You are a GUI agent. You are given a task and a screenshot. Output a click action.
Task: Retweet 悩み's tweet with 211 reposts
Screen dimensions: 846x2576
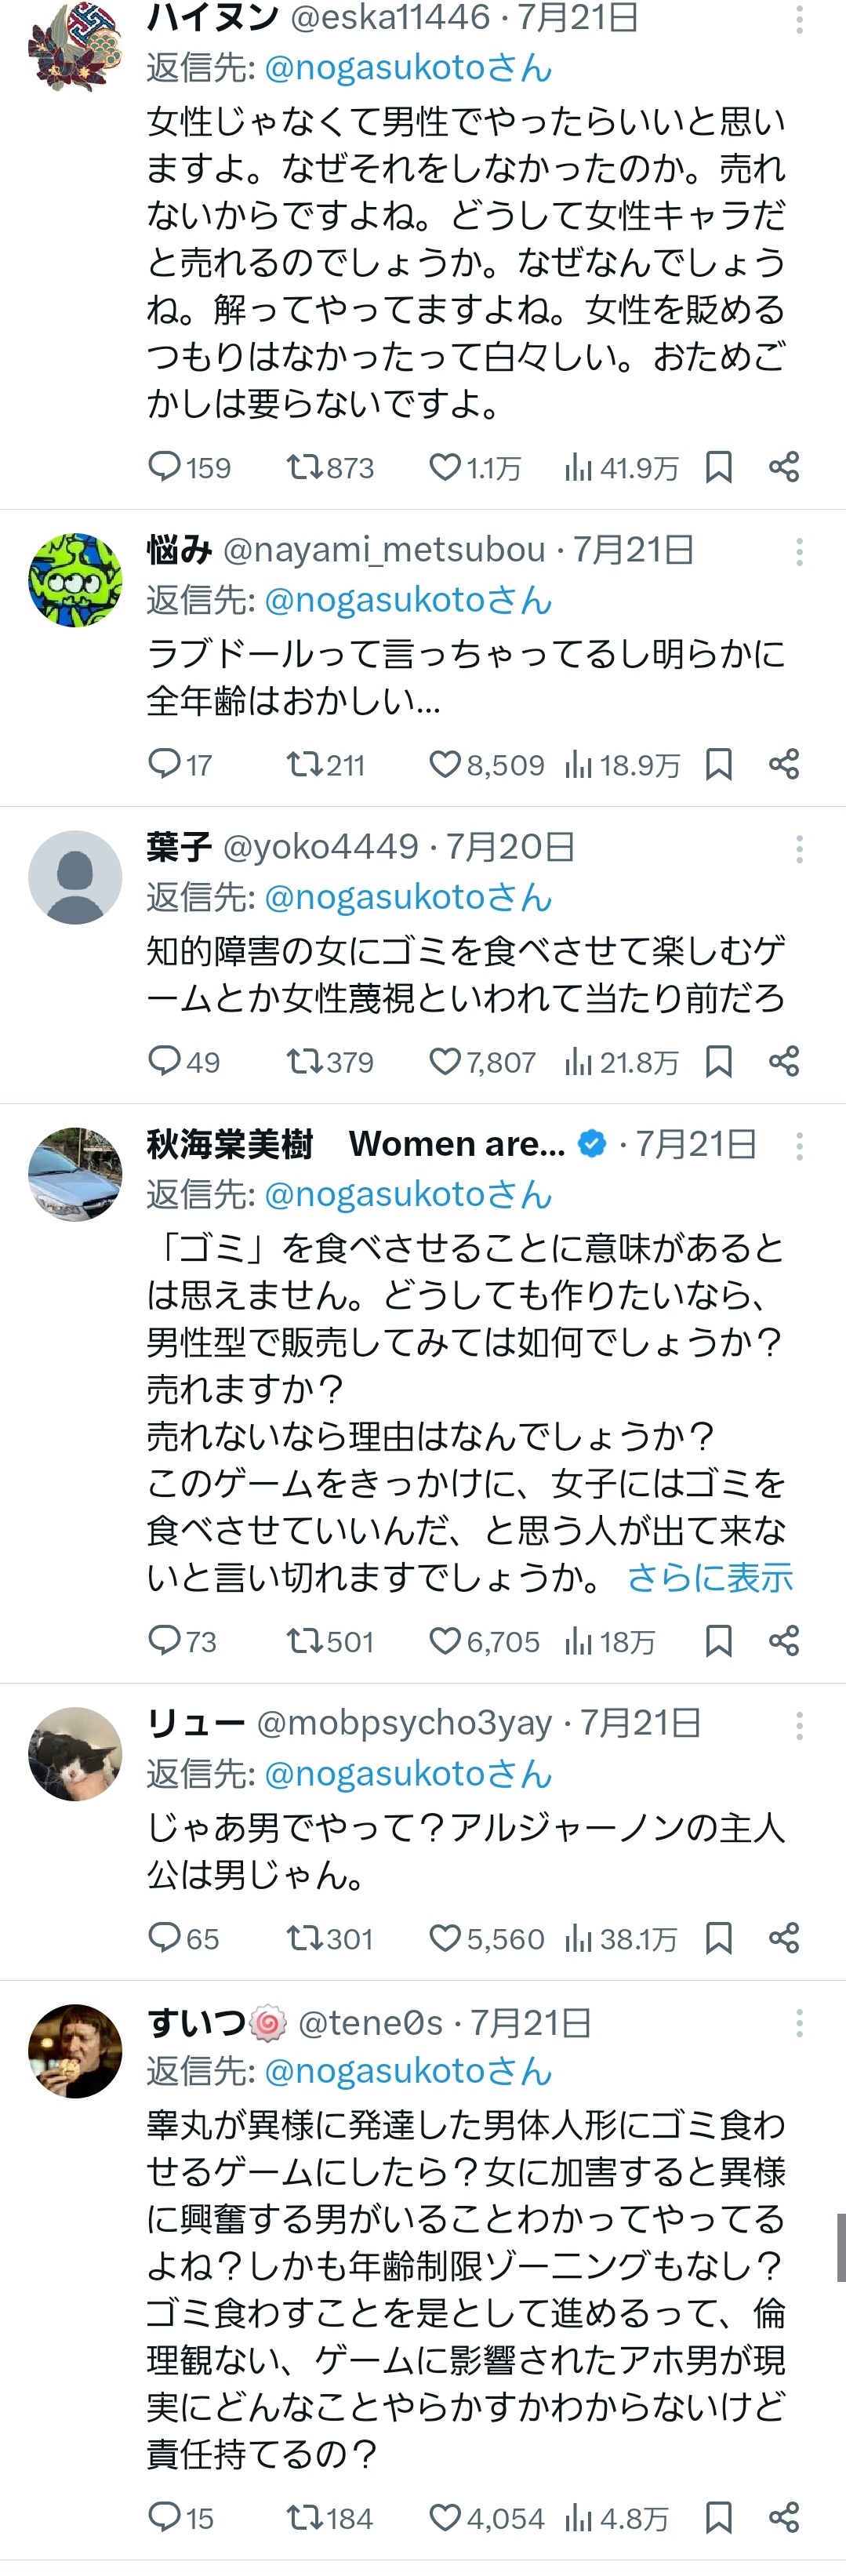(302, 765)
